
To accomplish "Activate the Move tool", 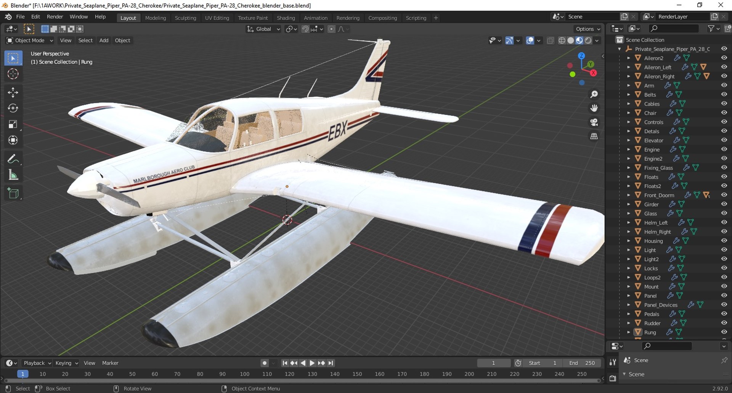I will coord(13,93).
